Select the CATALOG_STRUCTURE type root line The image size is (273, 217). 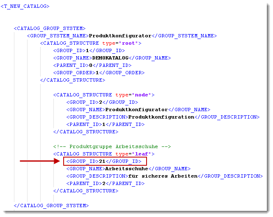pos(90,43)
